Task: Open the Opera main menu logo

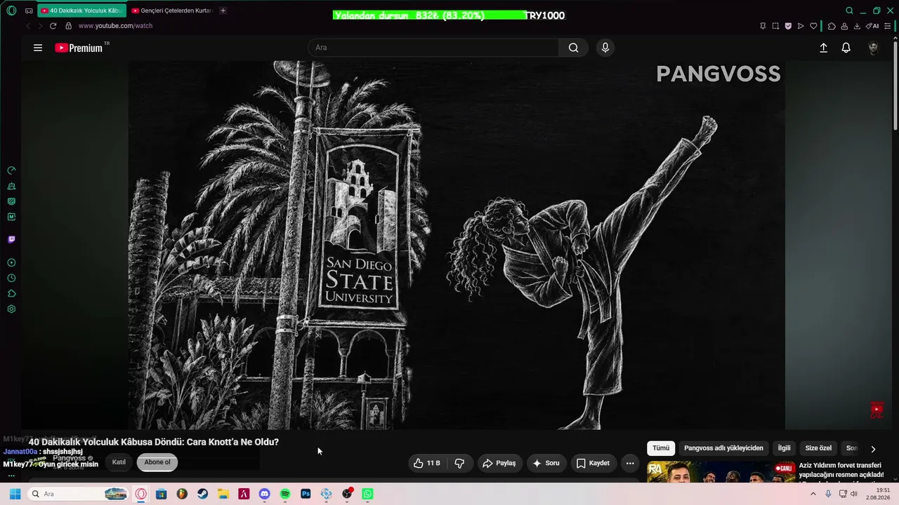Action: [x=11, y=11]
